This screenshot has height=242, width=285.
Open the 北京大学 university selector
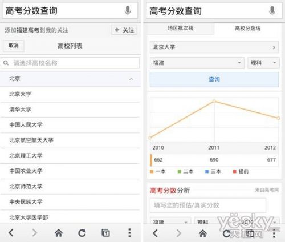click(x=214, y=47)
